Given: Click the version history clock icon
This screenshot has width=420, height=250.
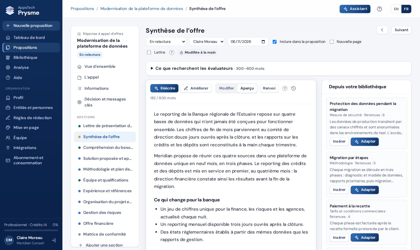Looking at the screenshot, I should point(293,88).
